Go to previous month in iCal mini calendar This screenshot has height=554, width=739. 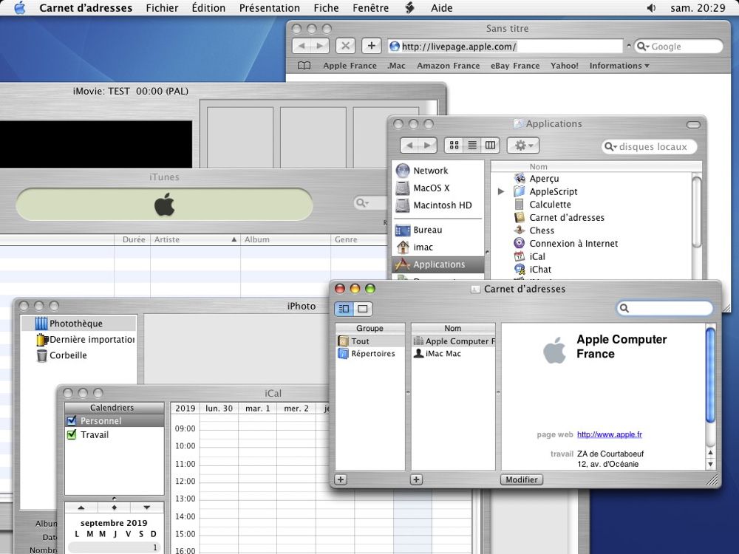(x=81, y=507)
